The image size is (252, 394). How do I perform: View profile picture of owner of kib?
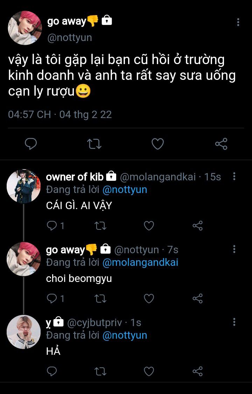[x=23, y=186]
